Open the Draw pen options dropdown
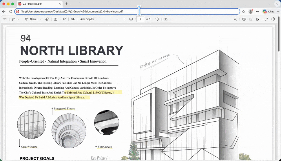 [x=40, y=19]
